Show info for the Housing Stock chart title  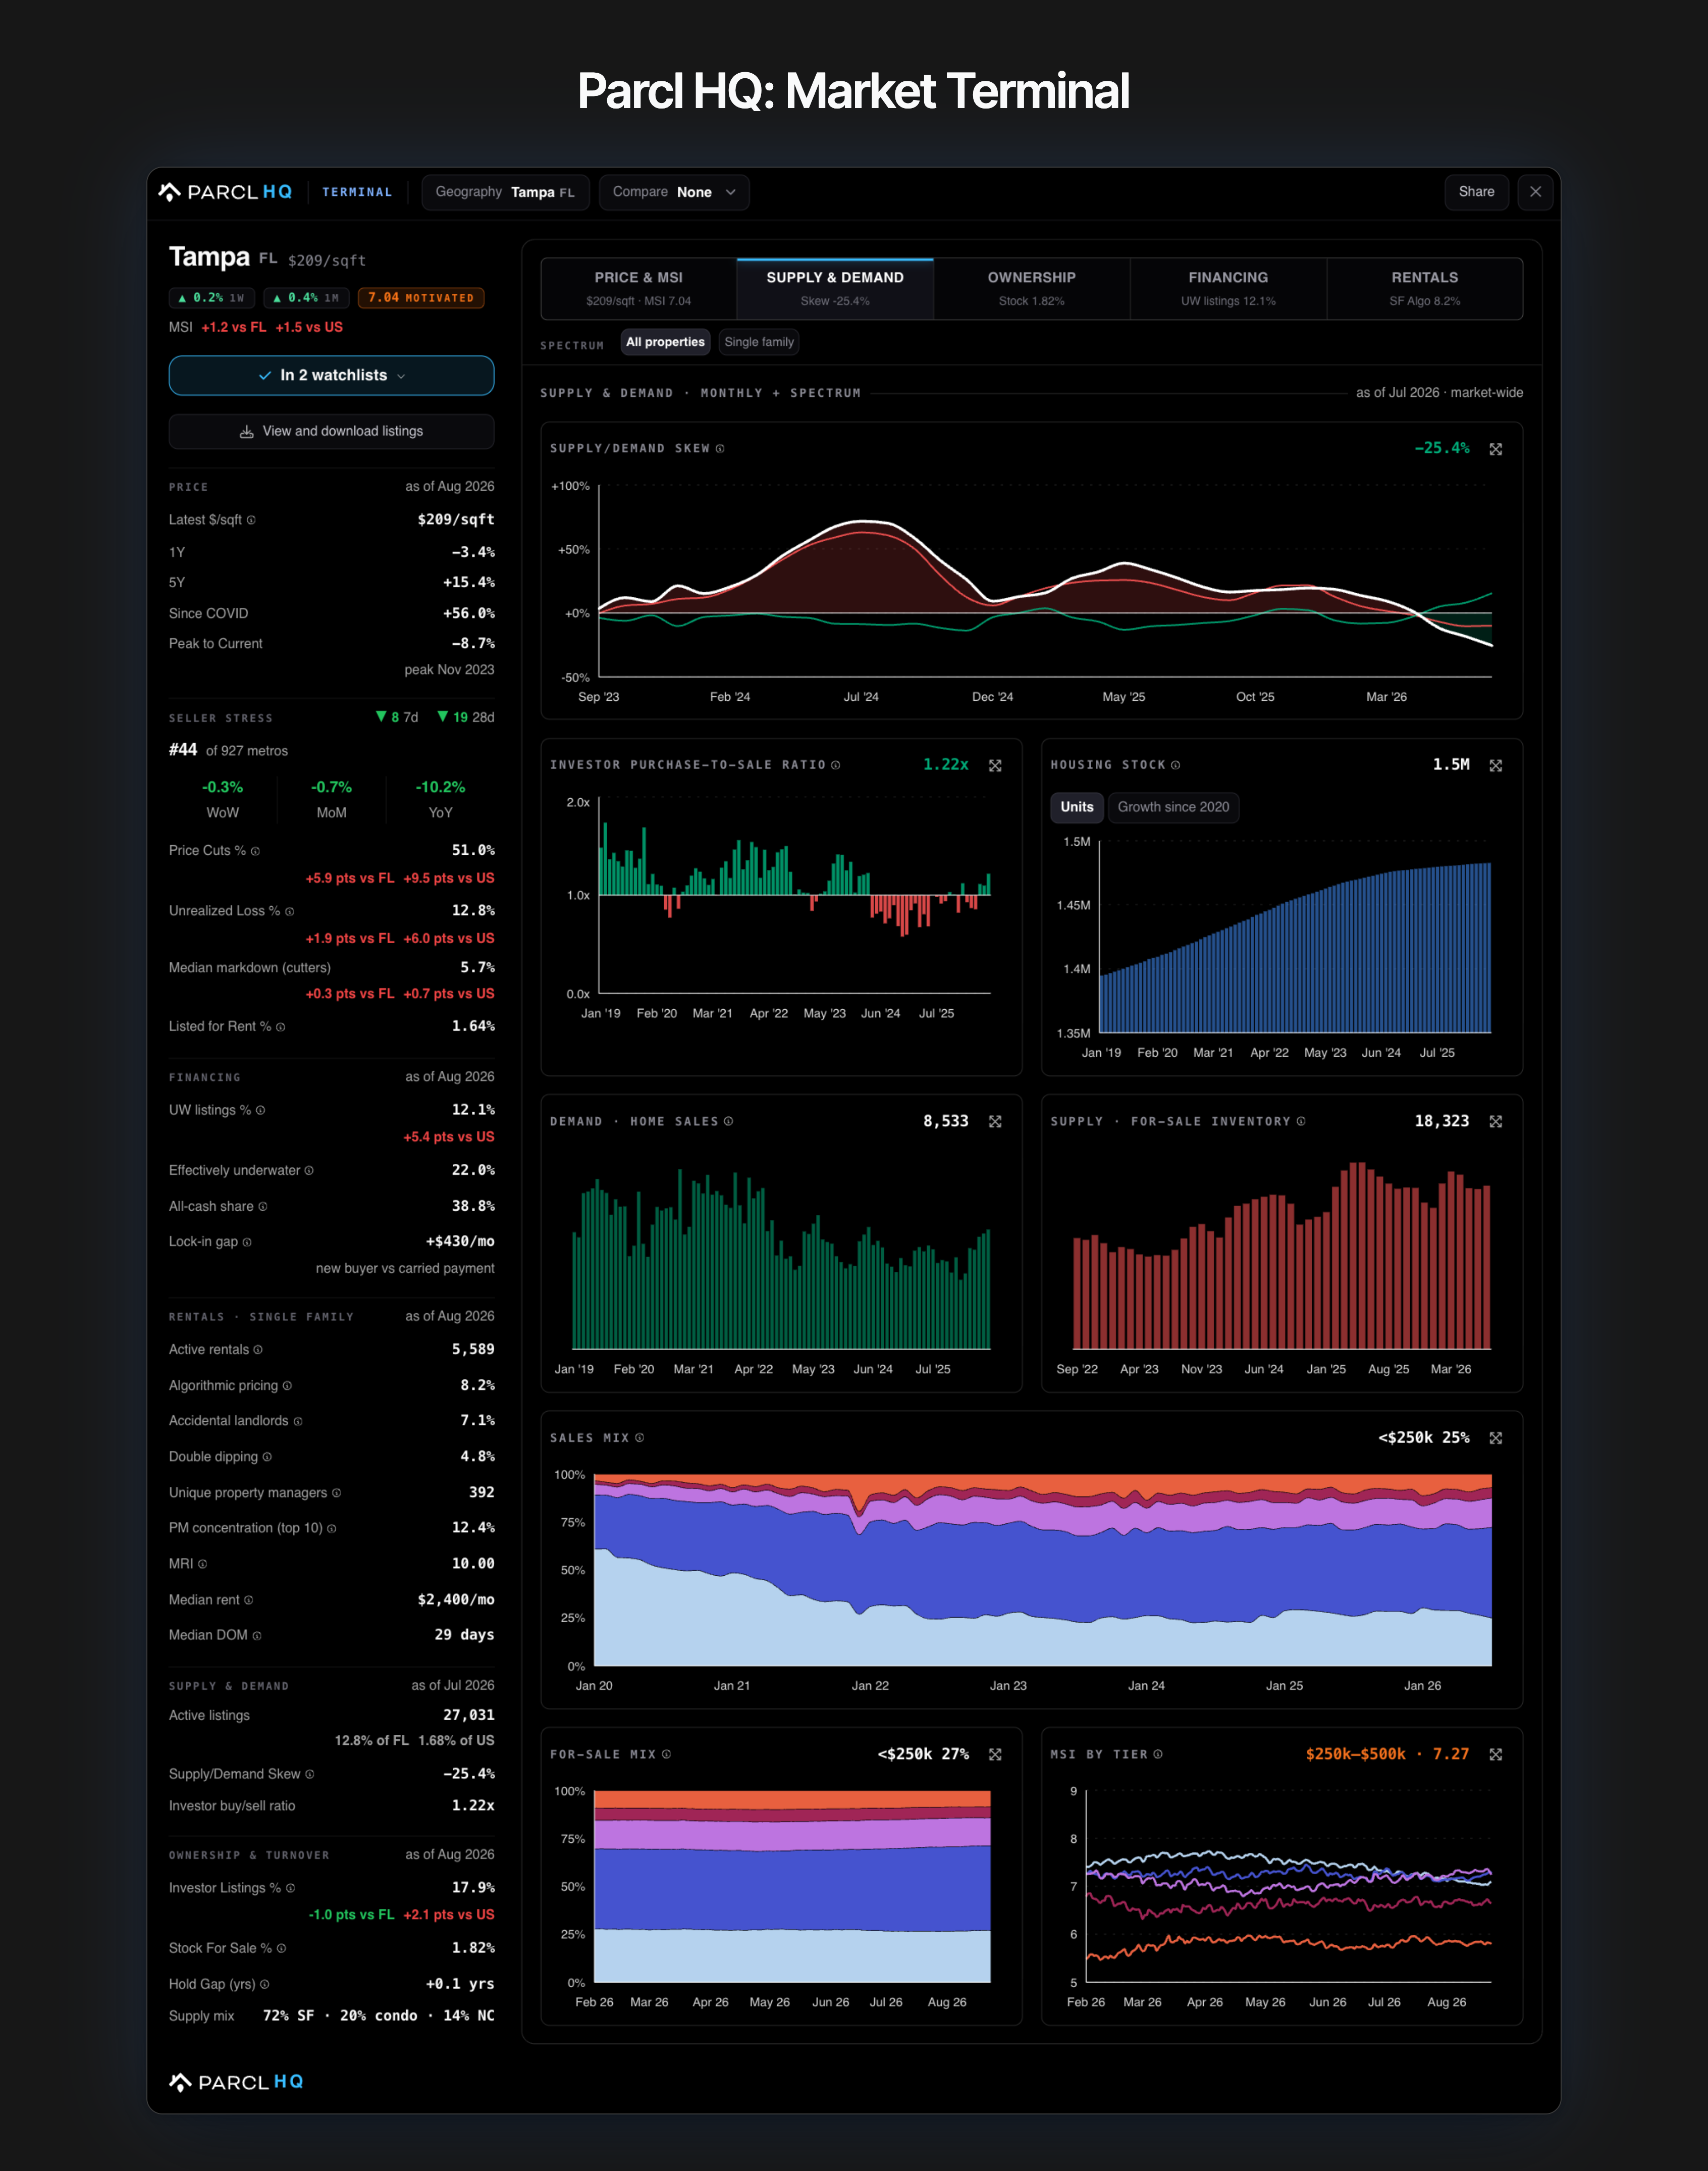click(1176, 765)
